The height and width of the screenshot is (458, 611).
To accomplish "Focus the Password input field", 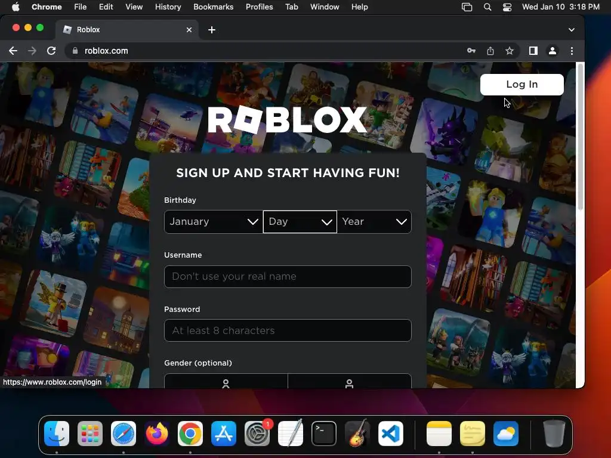I will click(288, 330).
